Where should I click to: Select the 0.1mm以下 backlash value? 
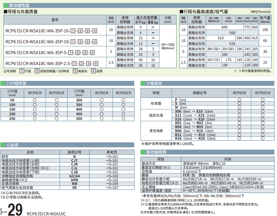[192, 171]
